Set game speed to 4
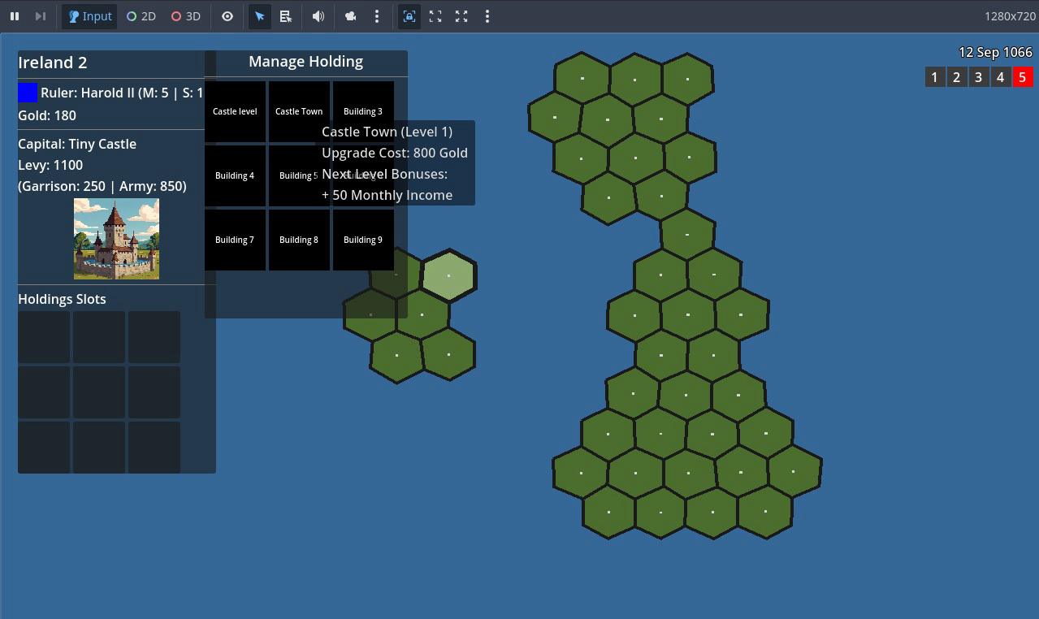This screenshot has height=619, width=1039. (1000, 77)
